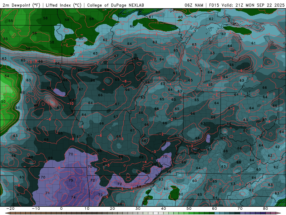Click the 20 tick label on color scale
This screenshot has height=215, width=286.
pyautogui.click(x=112, y=209)
